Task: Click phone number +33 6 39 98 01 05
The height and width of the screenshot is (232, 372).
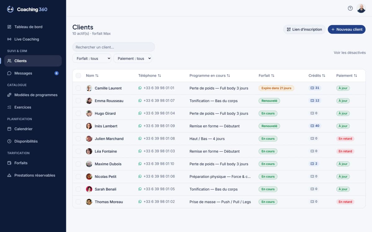Action: click(159, 189)
